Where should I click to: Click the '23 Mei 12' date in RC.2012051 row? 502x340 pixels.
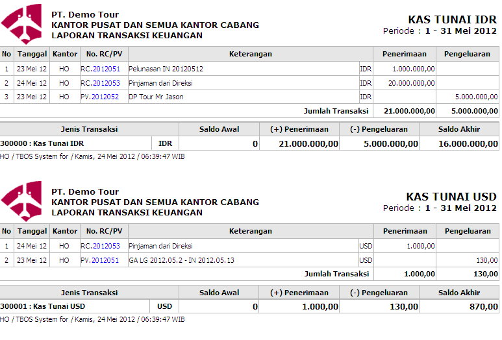pyautogui.click(x=32, y=69)
